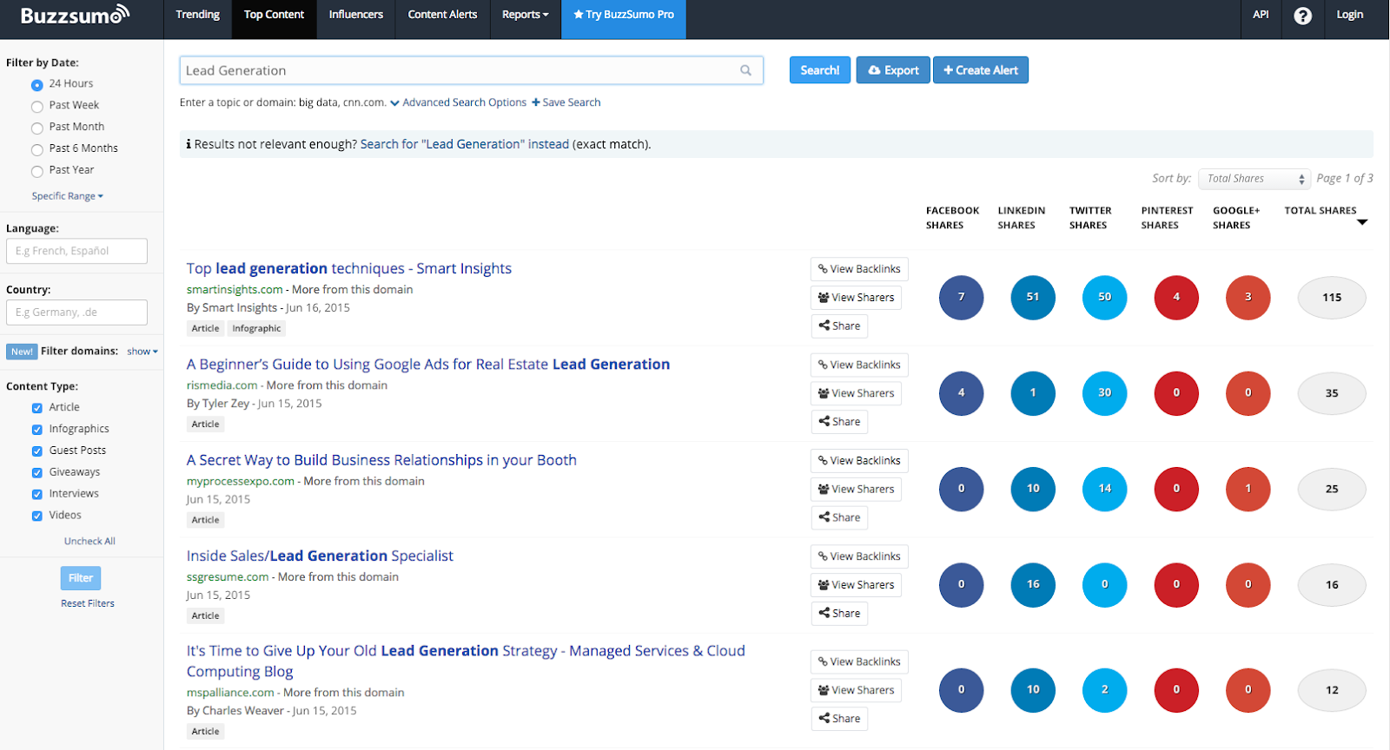Viewport: 1390px width, 750px height.
Task: Click the Total Shares sort arrow
Action: [x=1362, y=222]
